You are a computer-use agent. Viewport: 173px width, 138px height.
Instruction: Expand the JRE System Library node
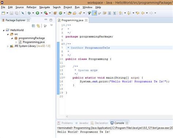[x=8, y=46]
